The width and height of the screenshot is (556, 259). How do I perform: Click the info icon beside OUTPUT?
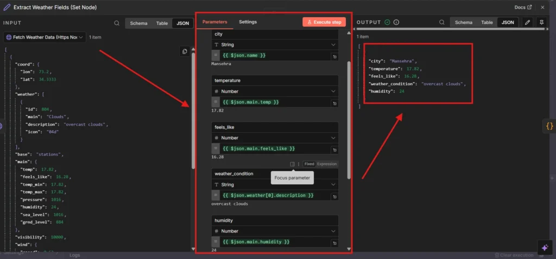pos(396,22)
